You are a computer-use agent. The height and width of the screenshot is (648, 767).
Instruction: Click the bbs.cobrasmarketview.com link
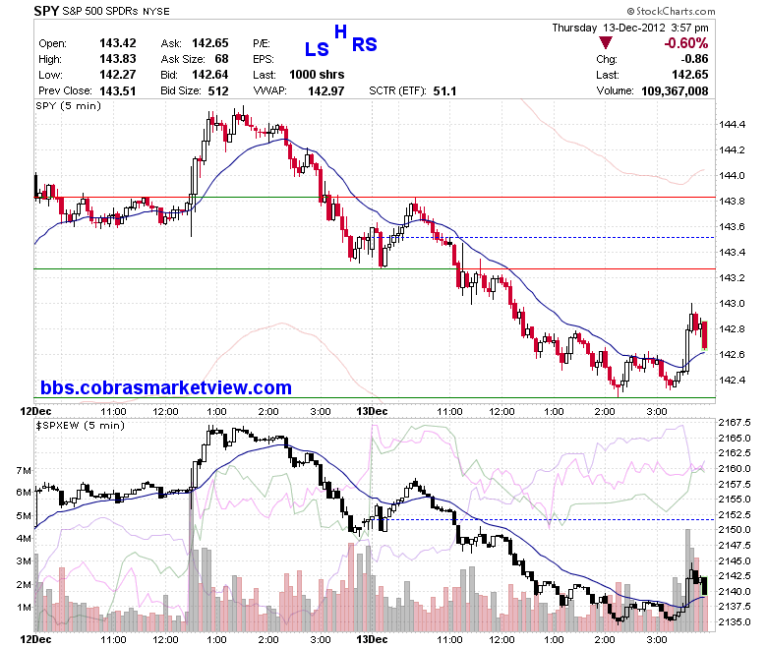[166, 387]
